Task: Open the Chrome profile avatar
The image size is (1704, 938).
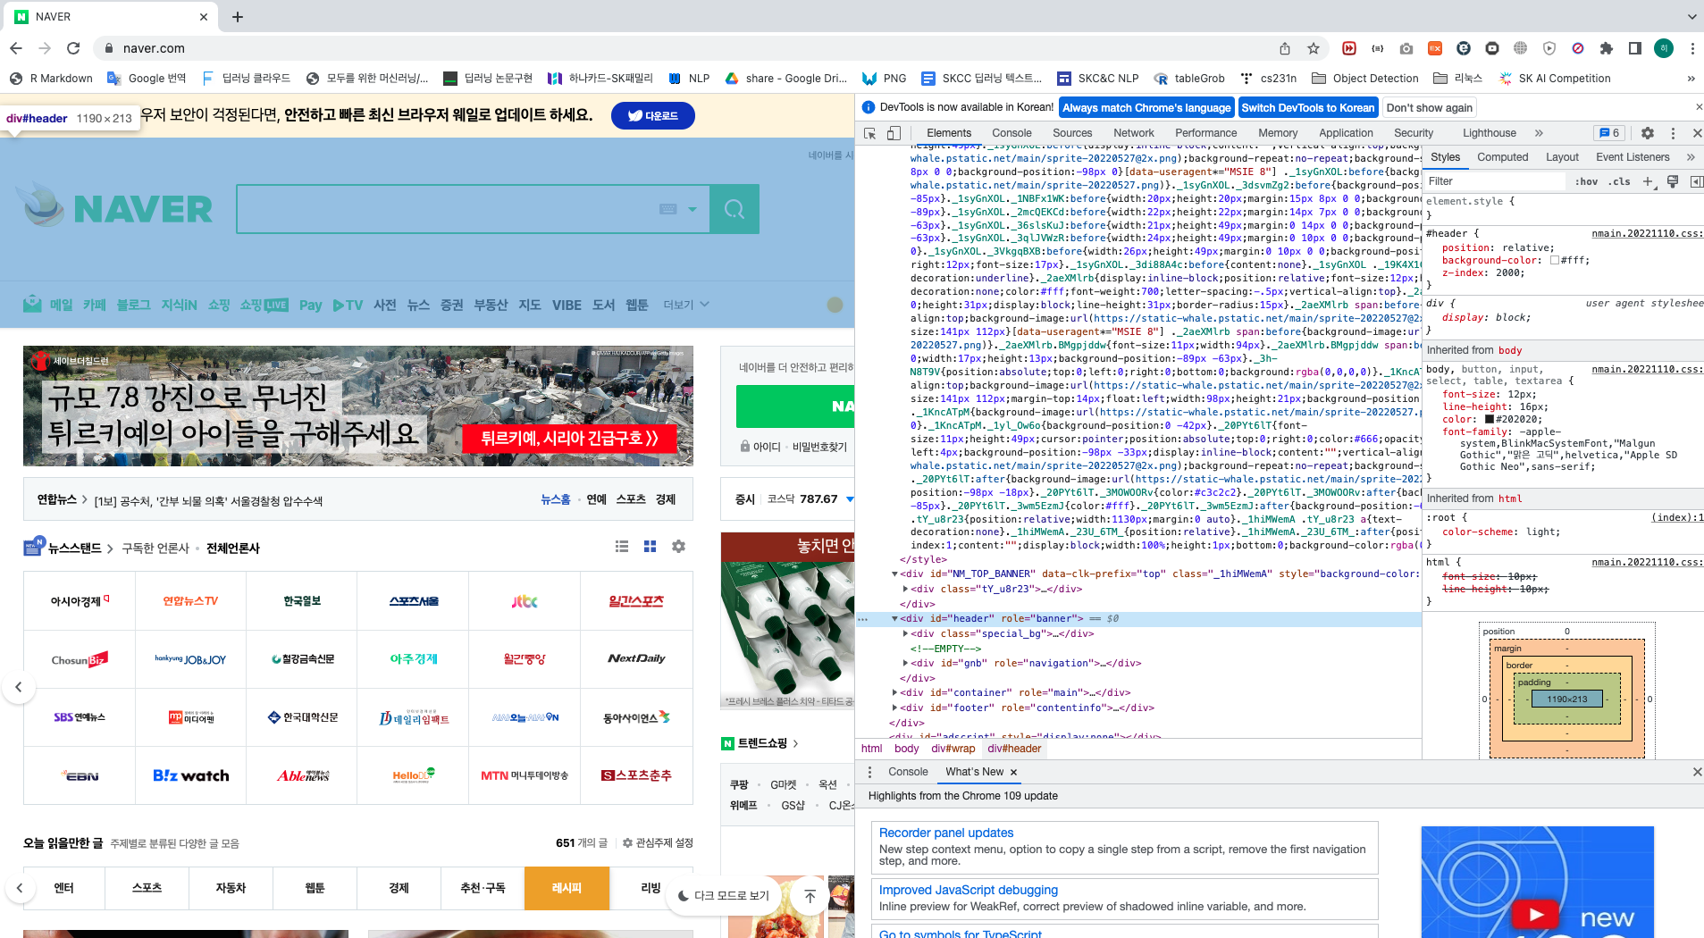Action: [x=1663, y=48]
